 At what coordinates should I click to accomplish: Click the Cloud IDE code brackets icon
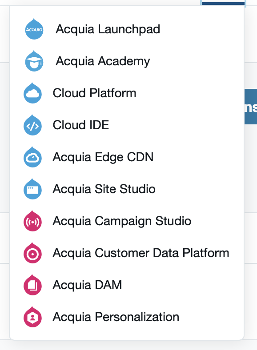click(32, 125)
